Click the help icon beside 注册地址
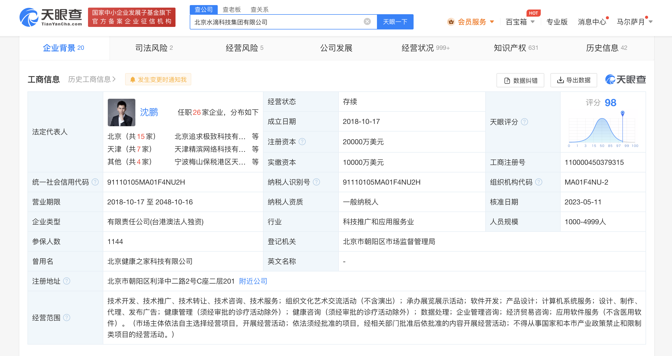672x356 pixels. point(67,281)
